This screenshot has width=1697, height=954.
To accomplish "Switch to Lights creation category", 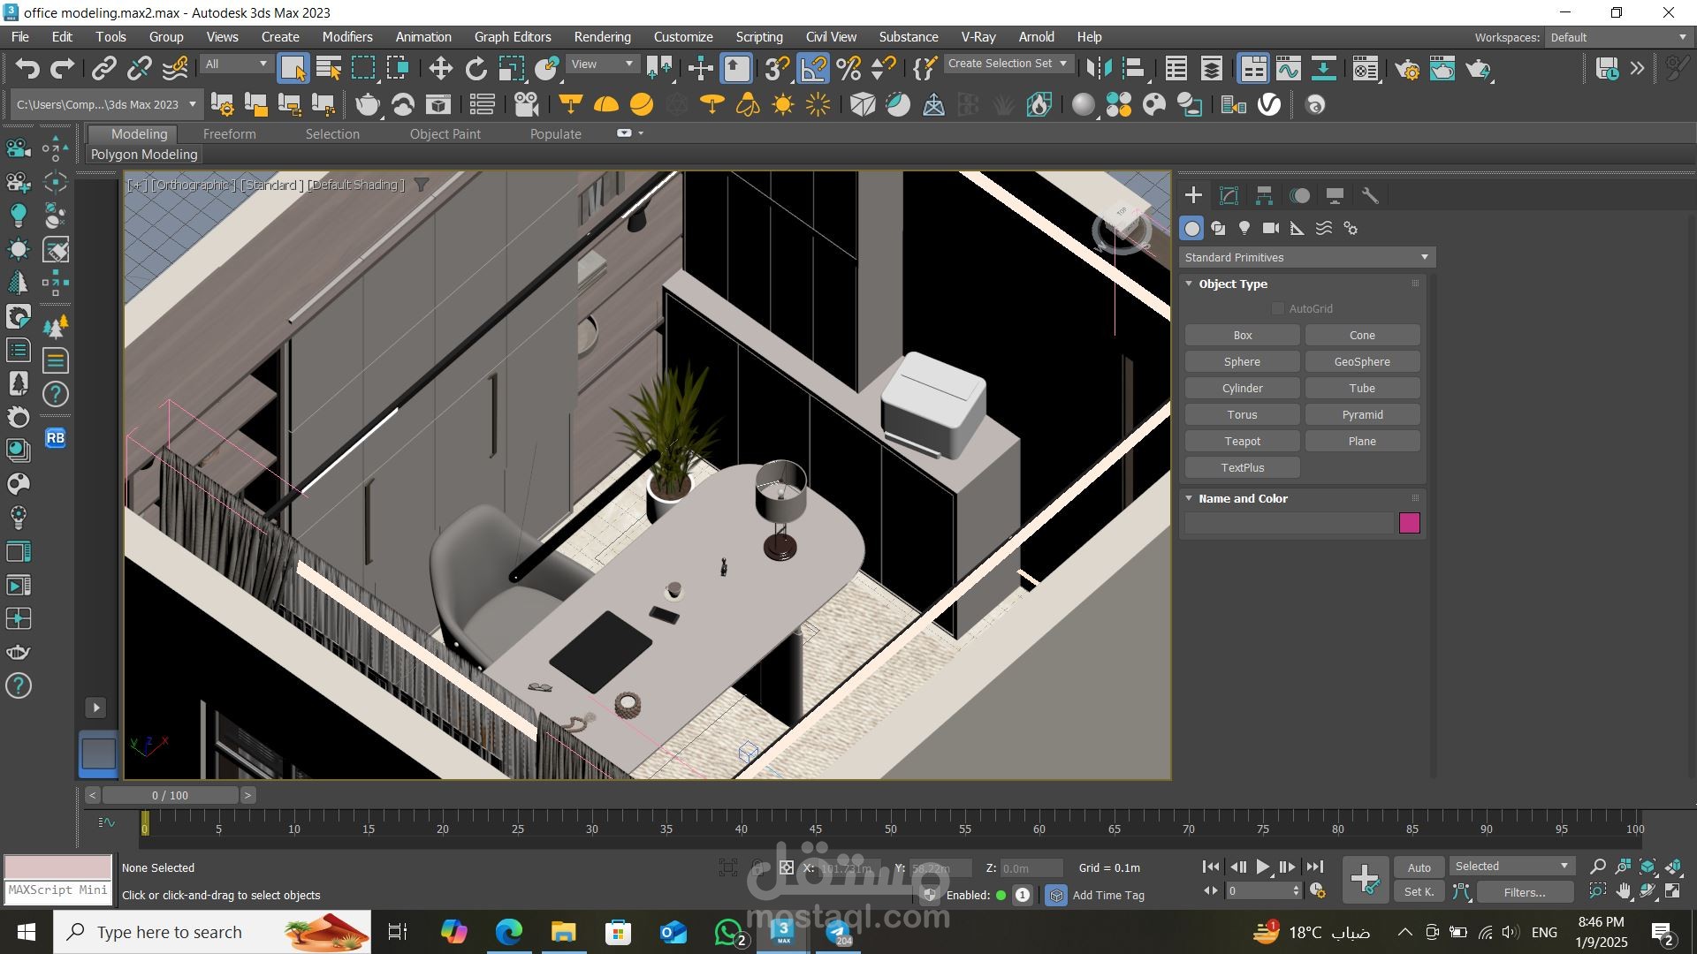I will [x=1244, y=228].
